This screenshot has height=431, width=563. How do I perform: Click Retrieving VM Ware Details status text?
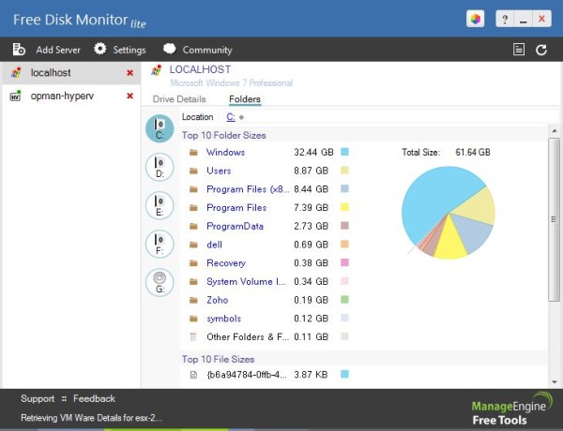[92, 418]
